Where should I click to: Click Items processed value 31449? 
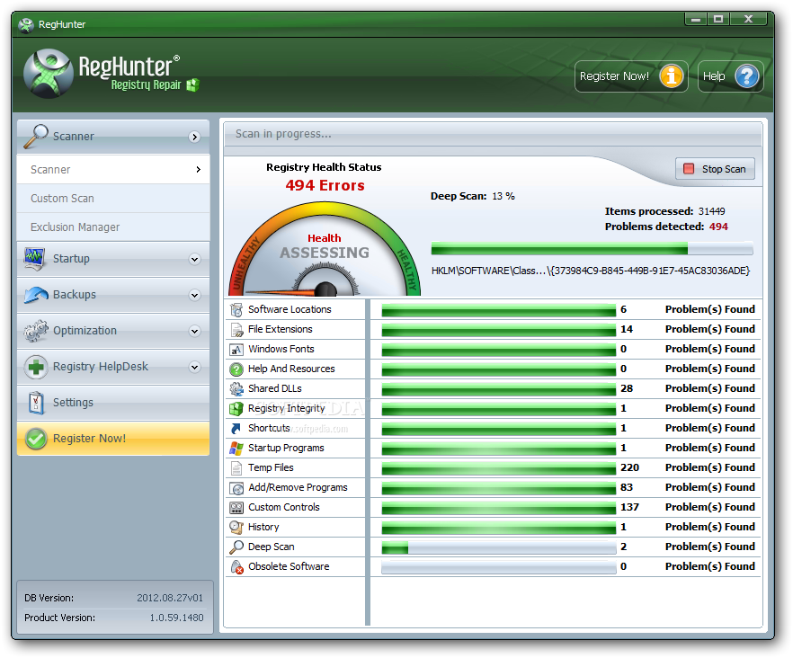point(711,211)
